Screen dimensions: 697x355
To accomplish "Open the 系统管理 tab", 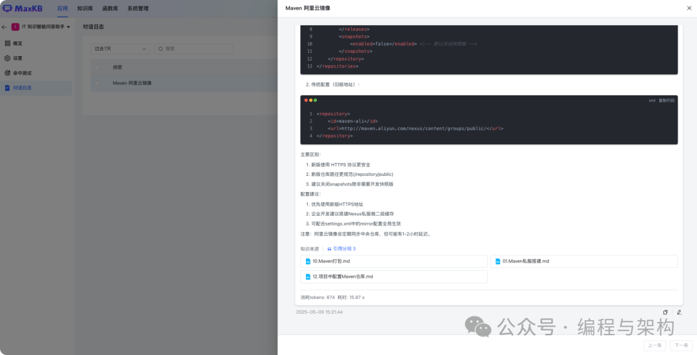I will [138, 8].
